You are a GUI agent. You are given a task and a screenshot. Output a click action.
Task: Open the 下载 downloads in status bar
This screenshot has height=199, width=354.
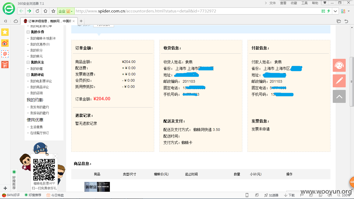(x=289, y=195)
